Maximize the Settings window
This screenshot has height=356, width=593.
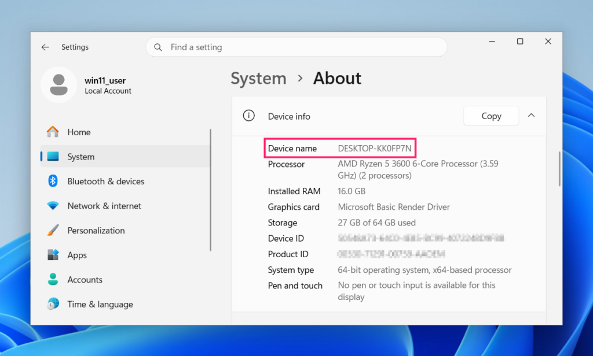tap(520, 42)
